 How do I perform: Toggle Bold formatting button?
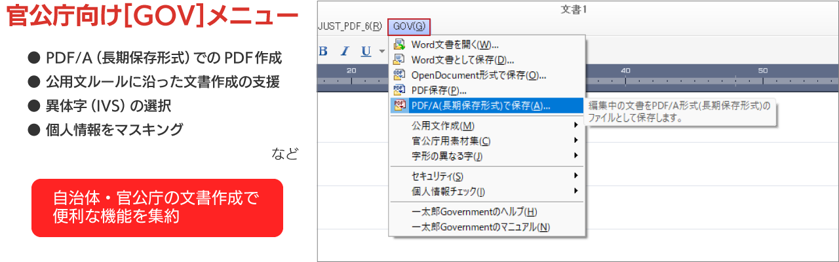coord(323,51)
